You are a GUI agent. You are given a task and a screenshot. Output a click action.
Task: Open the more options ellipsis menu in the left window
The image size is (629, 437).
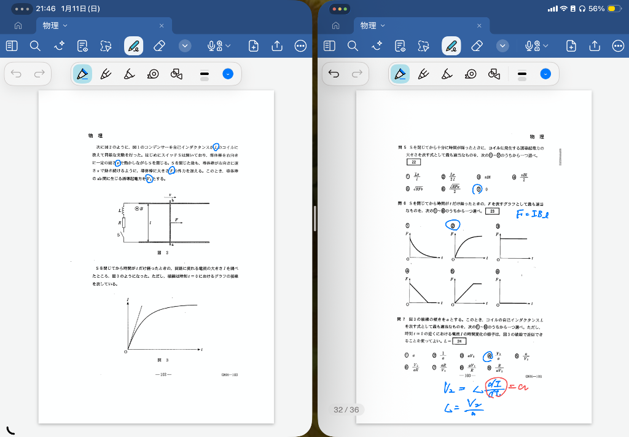(x=300, y=46)
